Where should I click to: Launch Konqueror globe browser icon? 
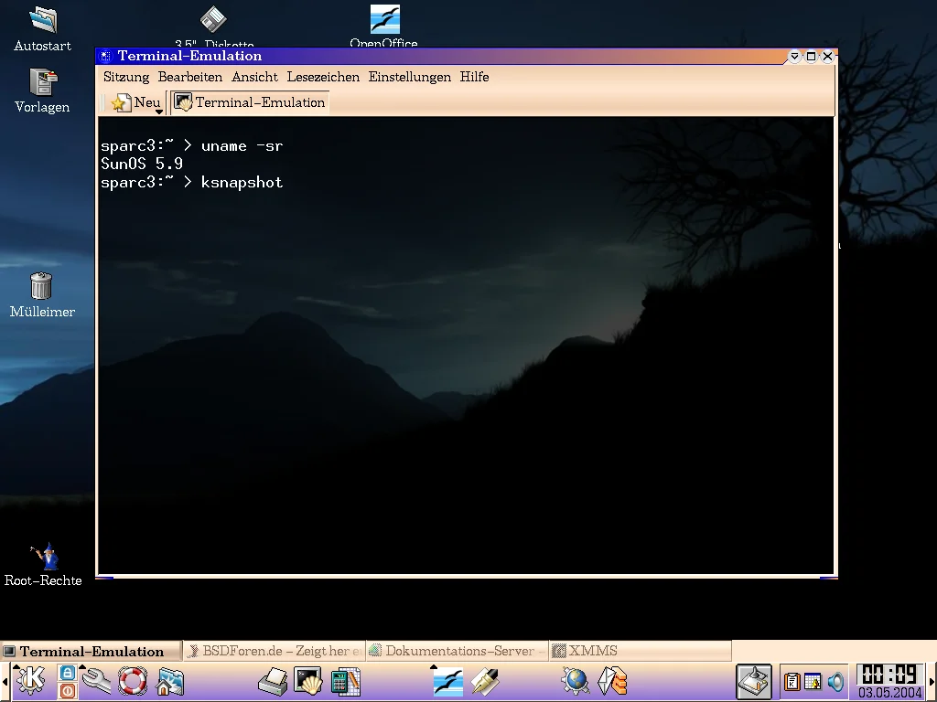click(576, 681)
